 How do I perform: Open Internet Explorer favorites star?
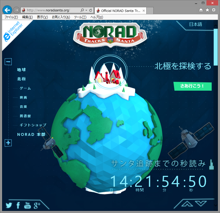207,10
